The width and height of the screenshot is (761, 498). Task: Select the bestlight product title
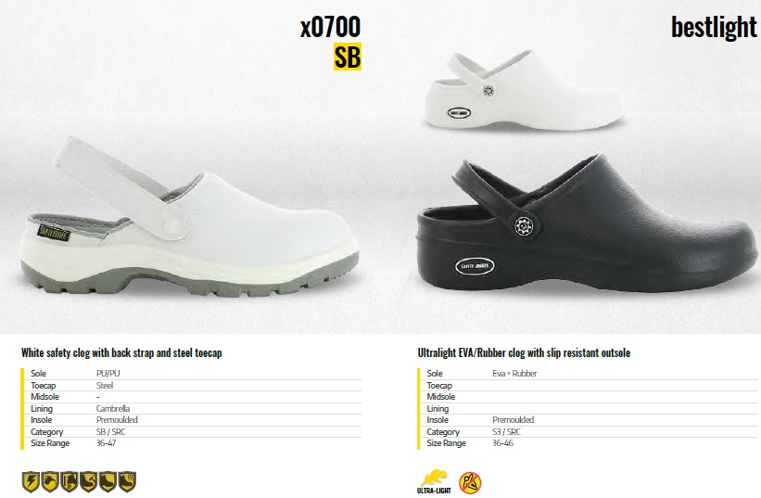(x=714, y=27)
